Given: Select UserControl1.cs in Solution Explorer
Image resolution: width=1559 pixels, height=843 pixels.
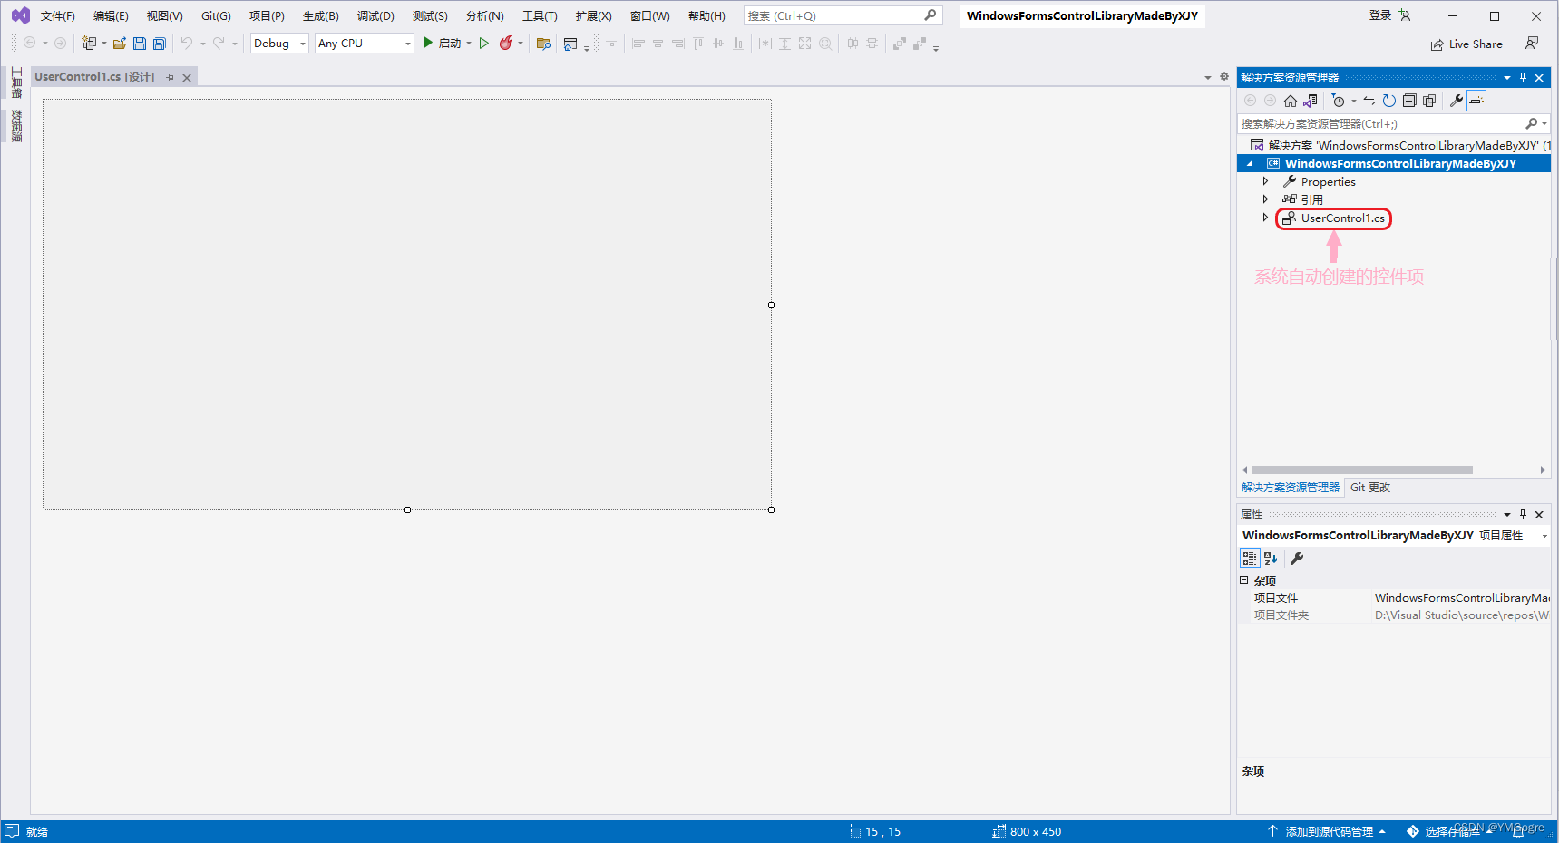Looking at the screenshot, I should point(1342,218).
